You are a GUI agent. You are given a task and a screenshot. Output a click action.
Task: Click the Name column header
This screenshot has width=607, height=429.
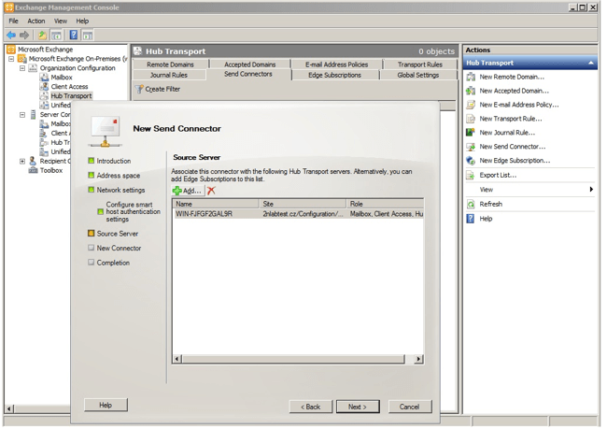tap(216, 204)
